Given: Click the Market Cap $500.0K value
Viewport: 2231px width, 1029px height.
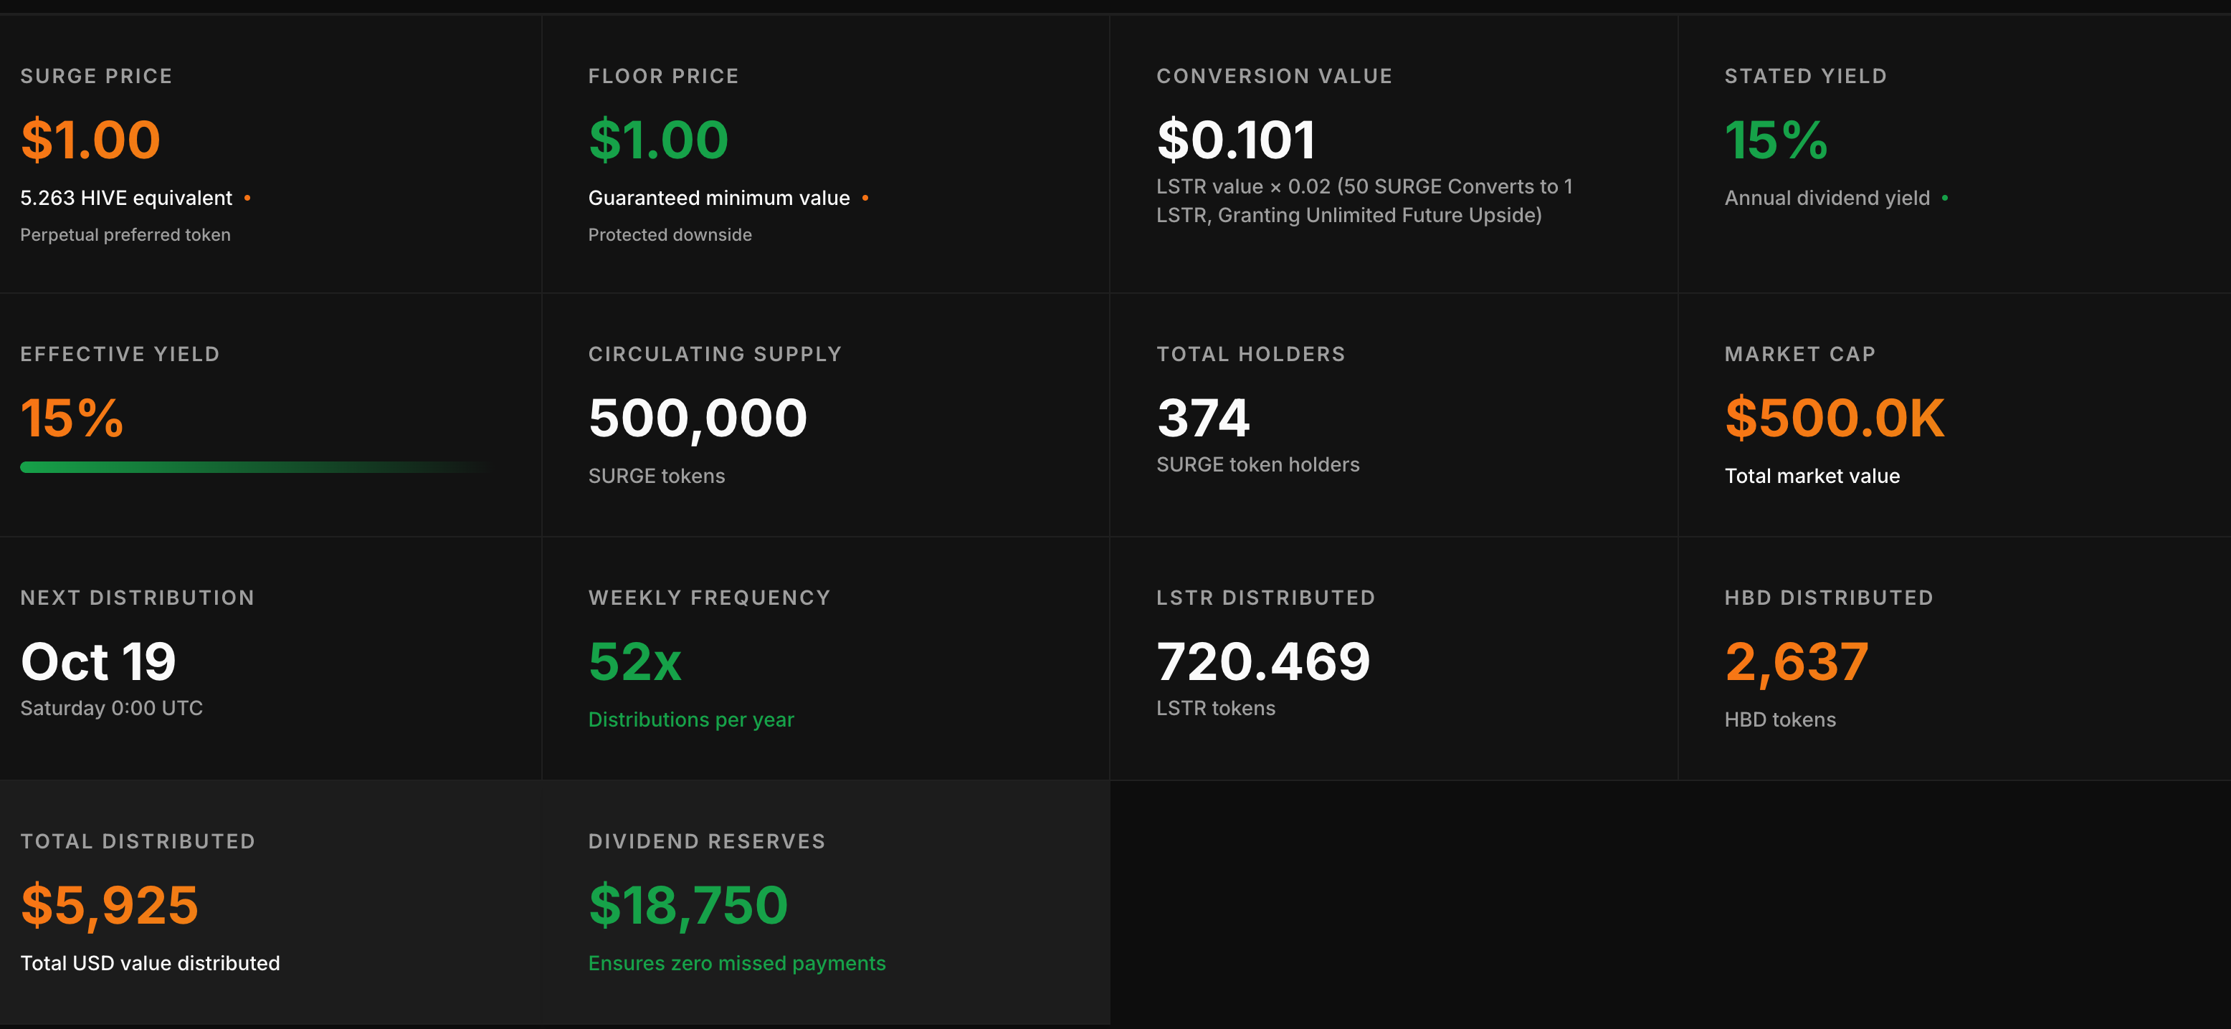Looking at the screenshot, I should (x=1835, y=419).
